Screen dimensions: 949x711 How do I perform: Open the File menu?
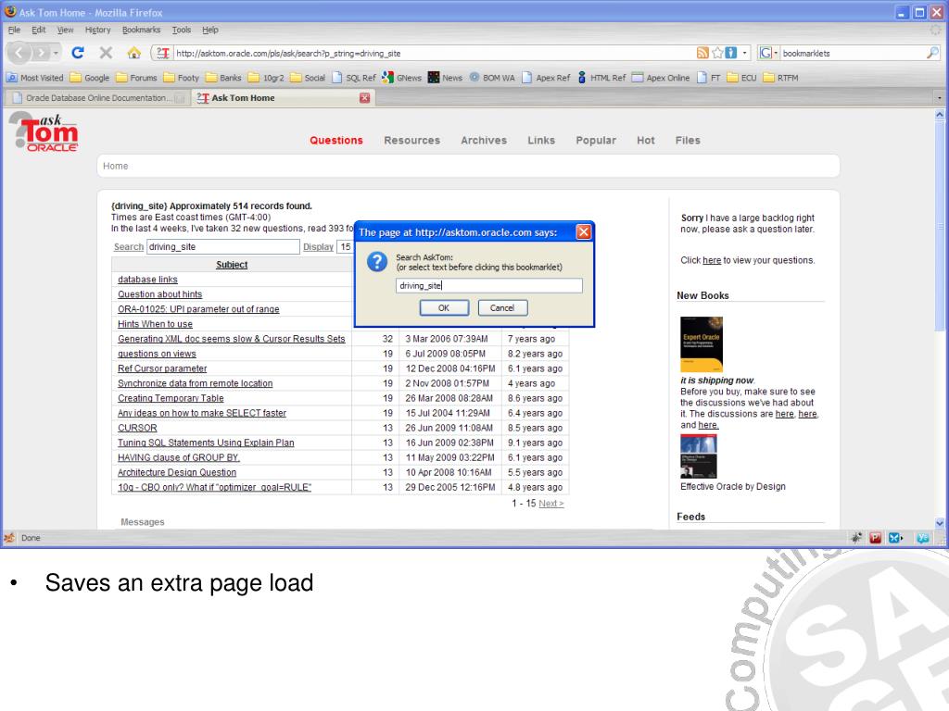click(x=14, y=30)
